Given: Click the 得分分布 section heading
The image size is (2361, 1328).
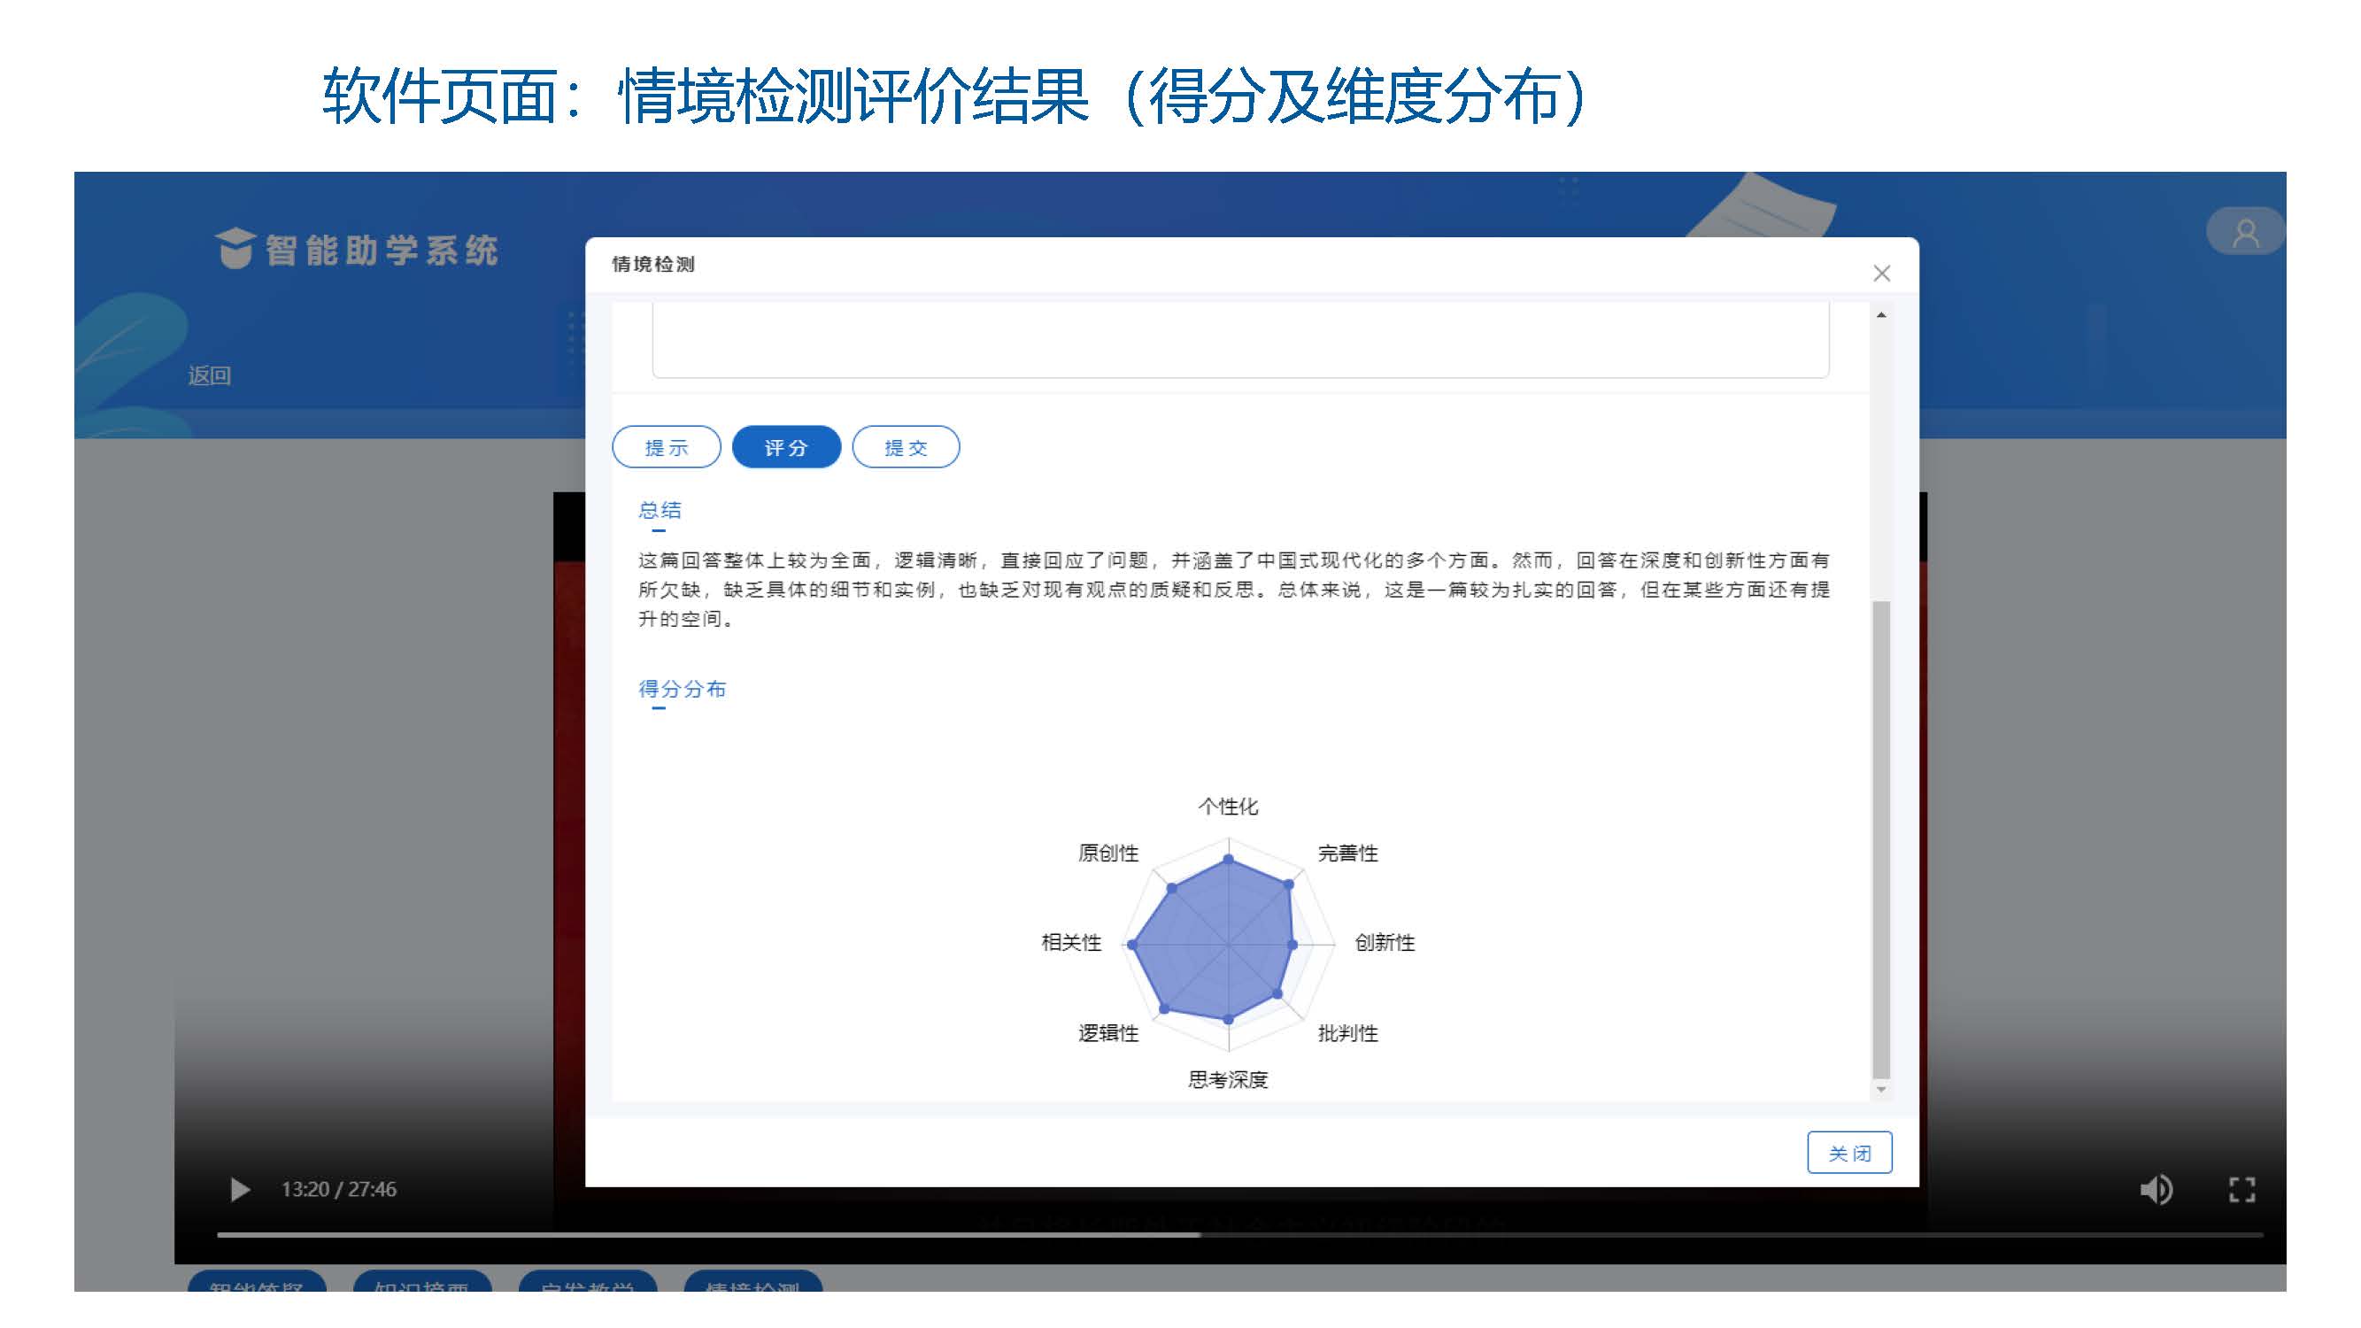Looking at the screenshot, I should 682,688.
